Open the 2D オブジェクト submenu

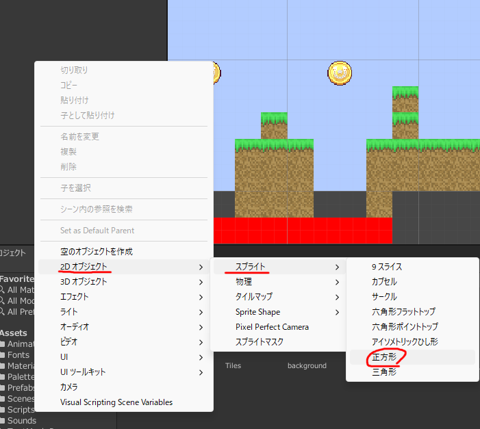click(x=124, y=267)
